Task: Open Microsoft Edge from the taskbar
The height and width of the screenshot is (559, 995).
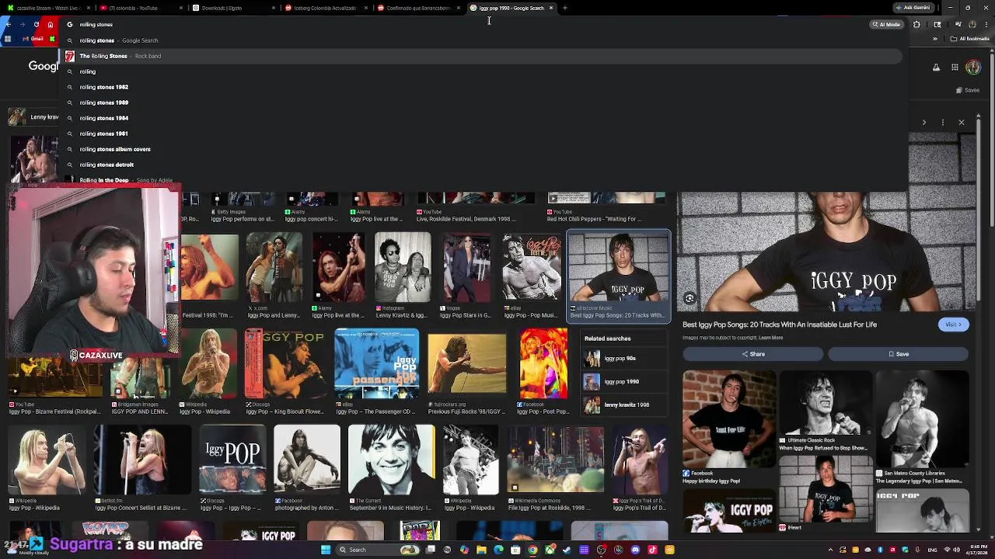Action: pos(498,550)
